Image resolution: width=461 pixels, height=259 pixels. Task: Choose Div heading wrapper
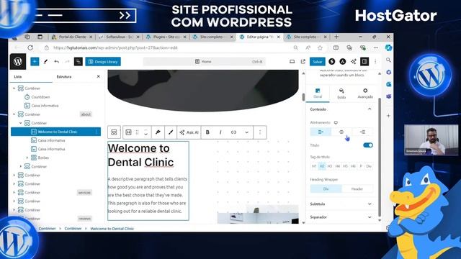point(326,188)
